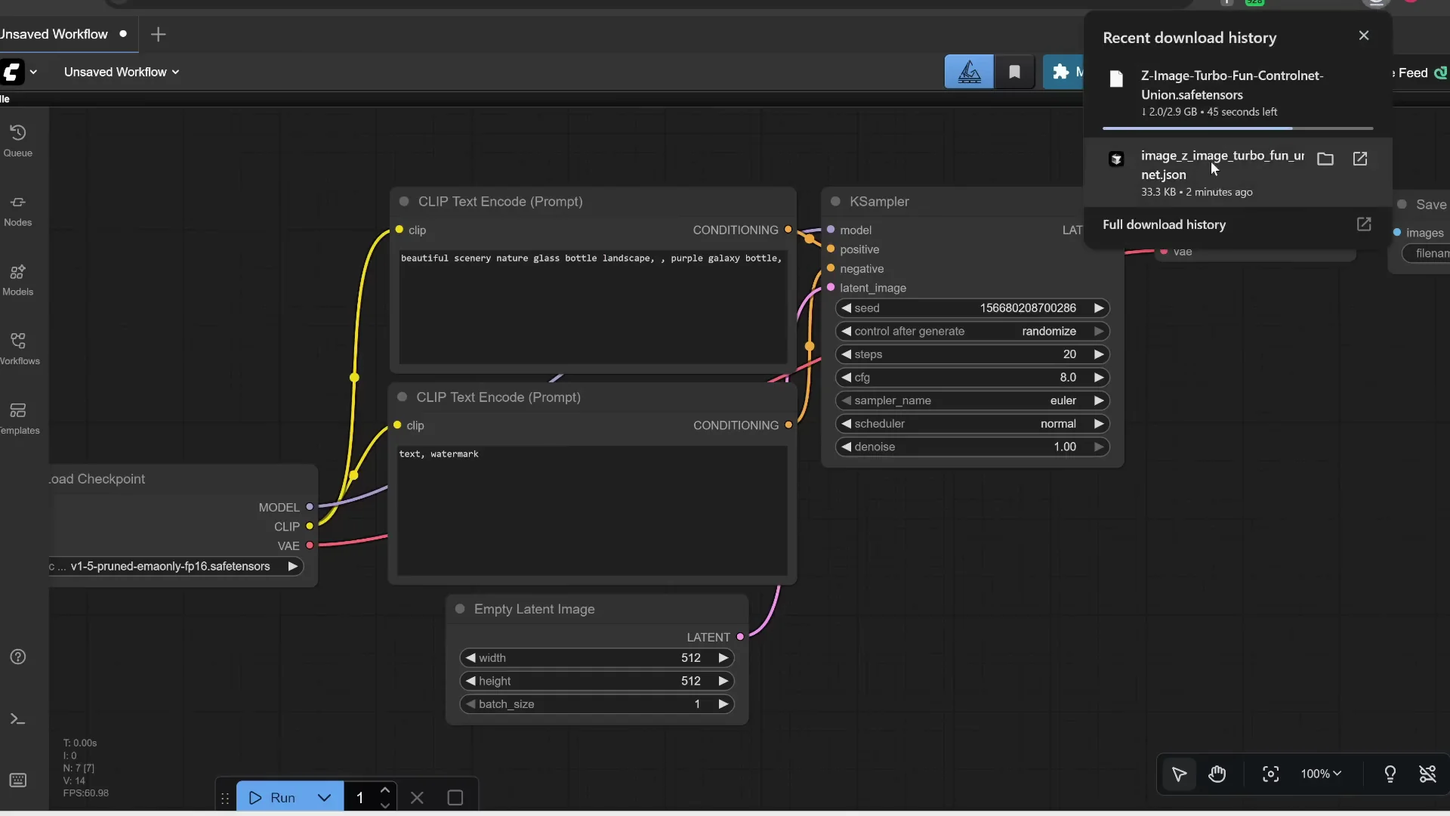Expand the Unsaved Workflow dropdown chevron

176,72
